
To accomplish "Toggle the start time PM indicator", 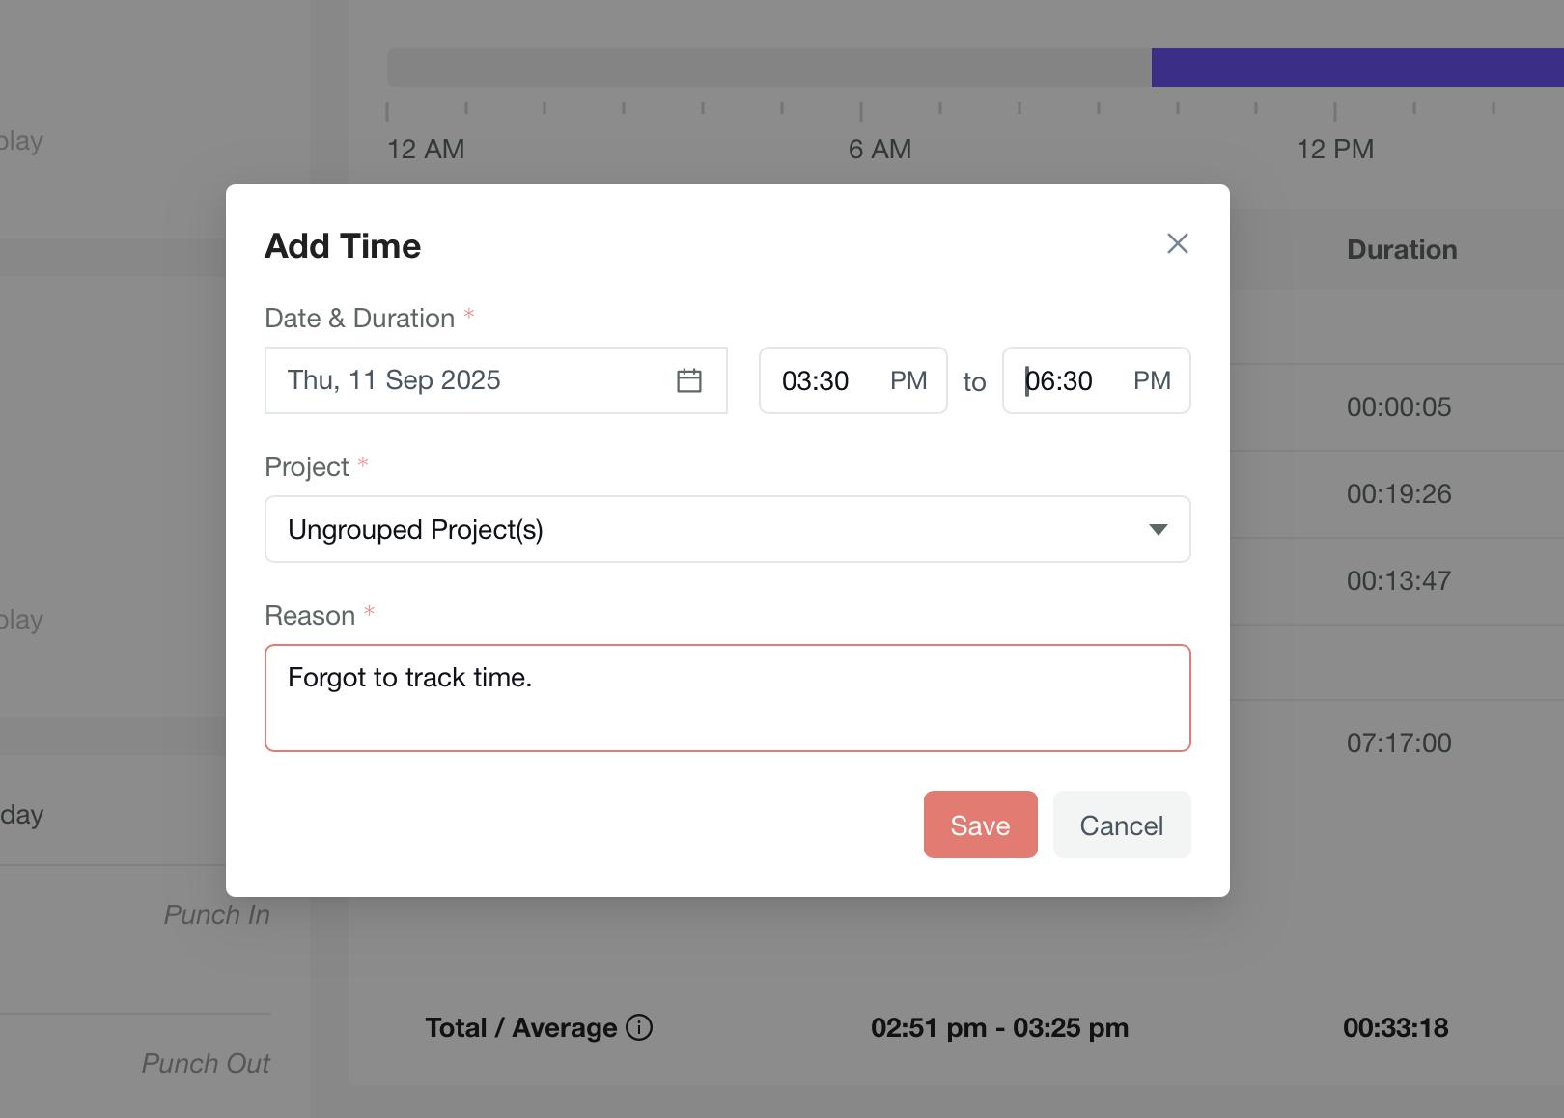I will point(908,380).
